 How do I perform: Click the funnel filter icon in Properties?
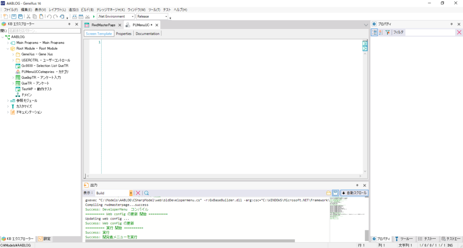pos(387,32)
